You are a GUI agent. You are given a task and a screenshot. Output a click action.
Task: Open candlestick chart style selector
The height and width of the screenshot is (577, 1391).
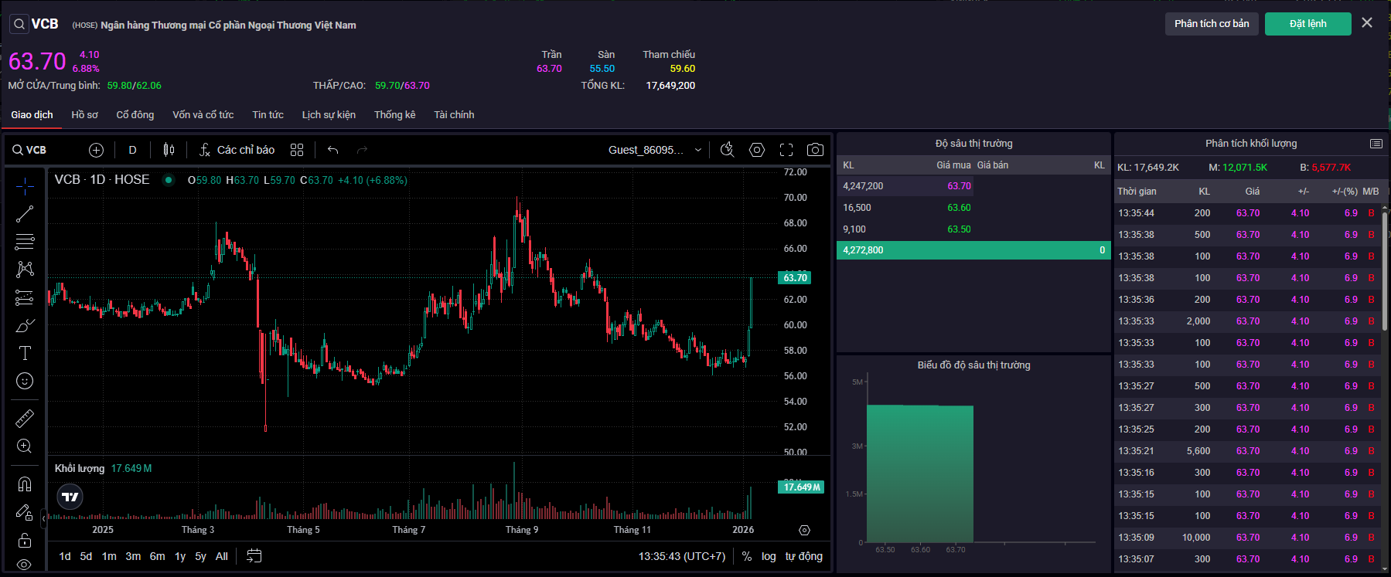coord(169,150)
